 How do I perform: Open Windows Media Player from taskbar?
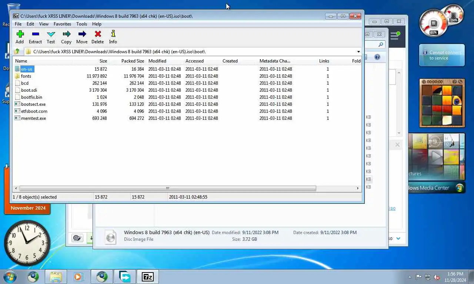point(79,277)
